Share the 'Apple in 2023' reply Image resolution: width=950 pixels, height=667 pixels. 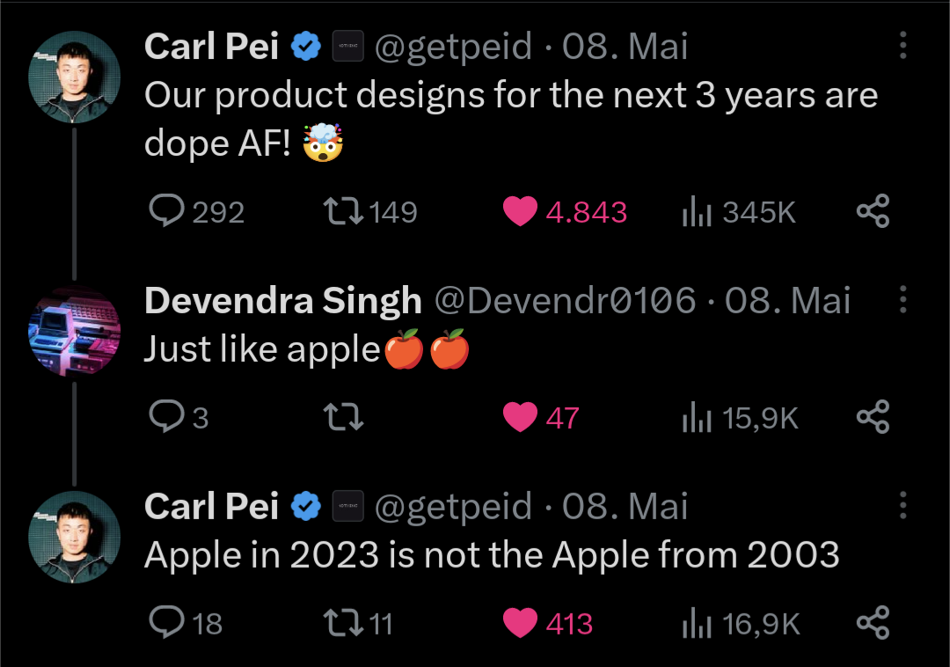873,623
